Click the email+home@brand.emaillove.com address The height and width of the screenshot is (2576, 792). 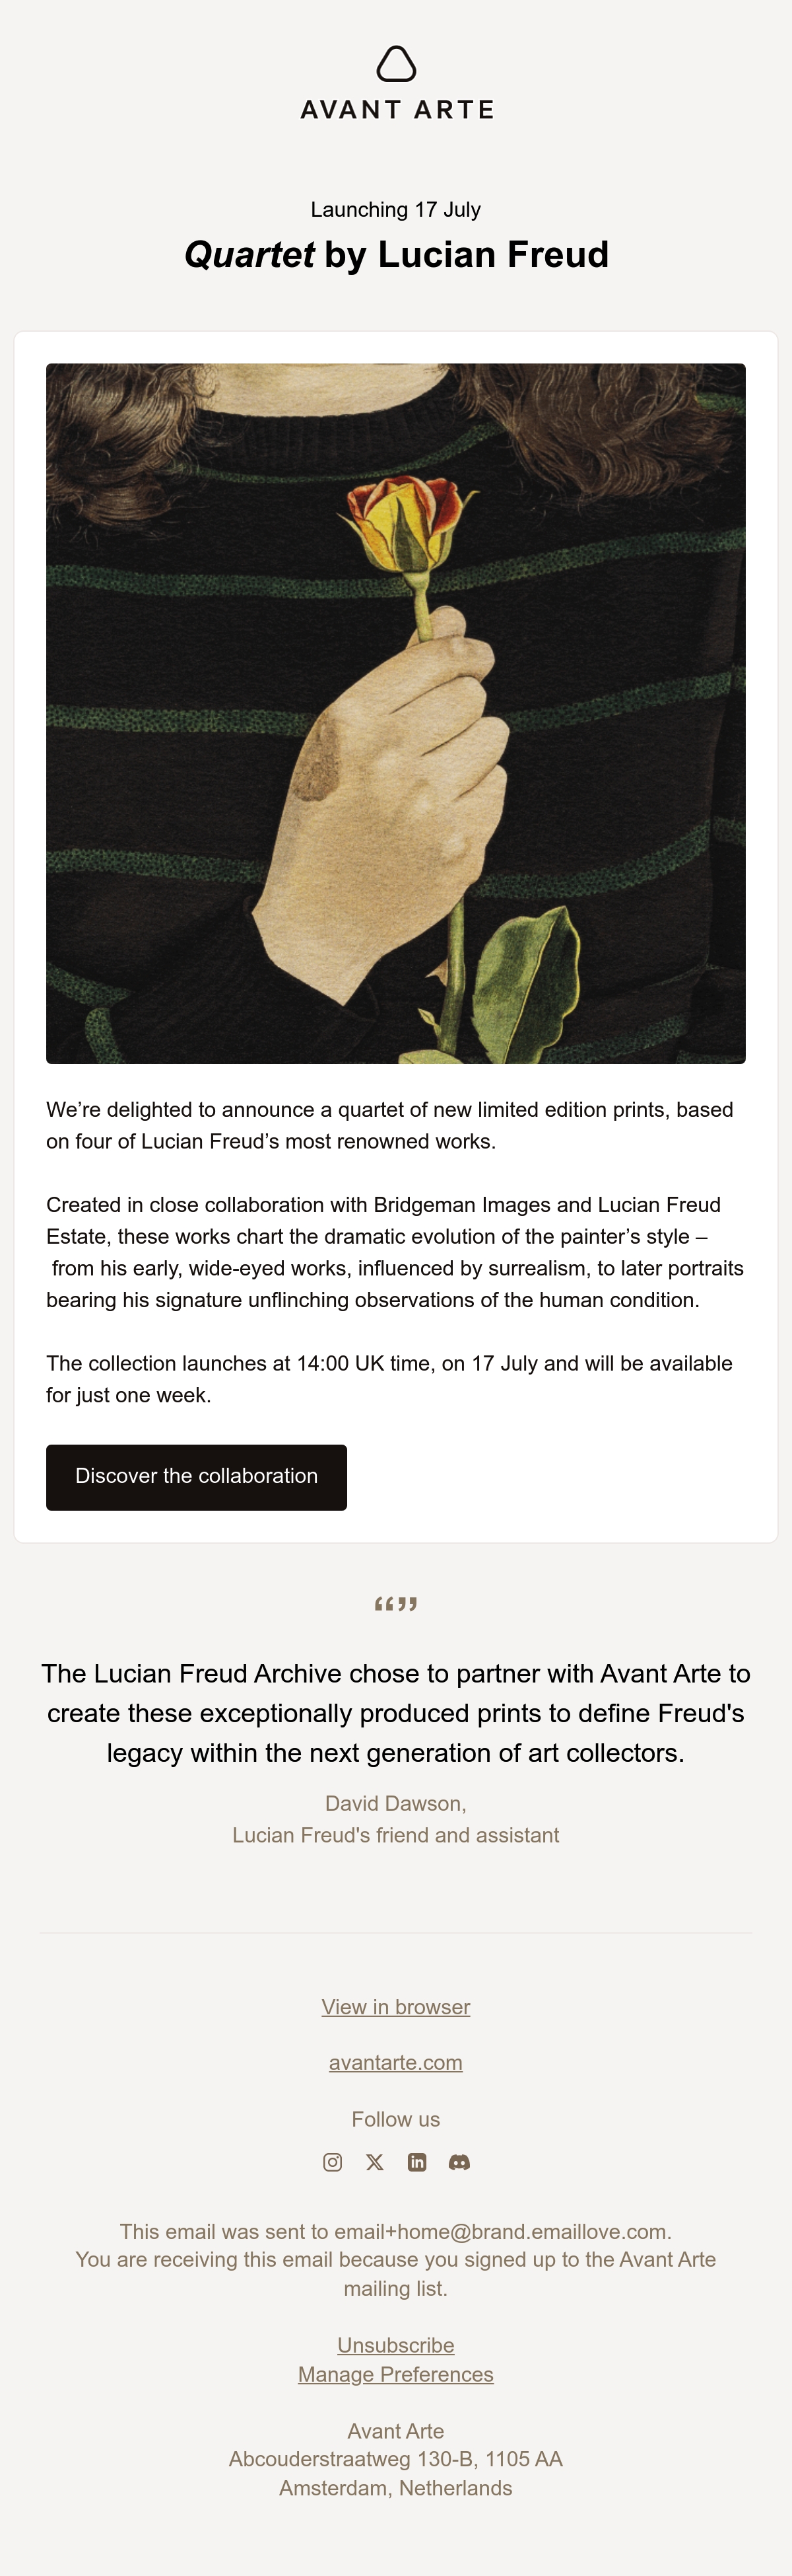(500, 2231)
